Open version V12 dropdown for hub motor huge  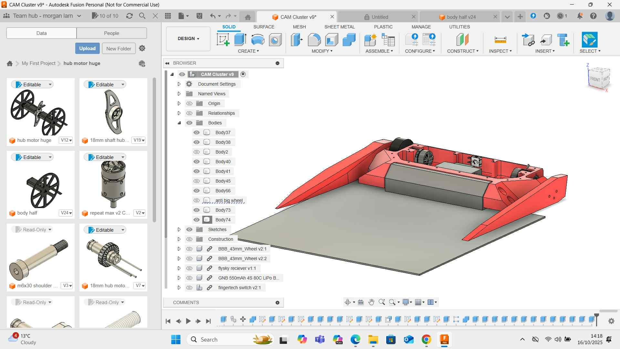point(66,140)
